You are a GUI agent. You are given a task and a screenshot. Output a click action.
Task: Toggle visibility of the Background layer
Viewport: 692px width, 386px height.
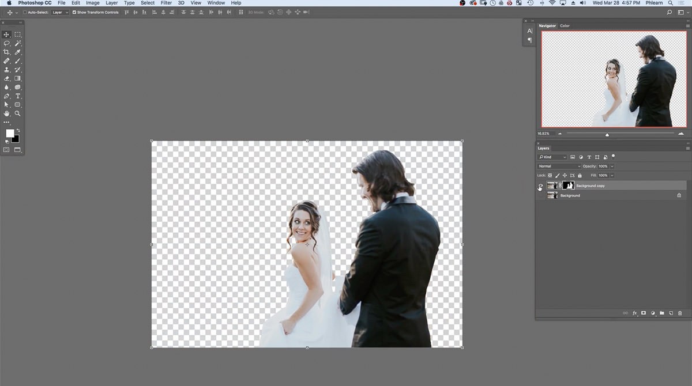(540, 195)
